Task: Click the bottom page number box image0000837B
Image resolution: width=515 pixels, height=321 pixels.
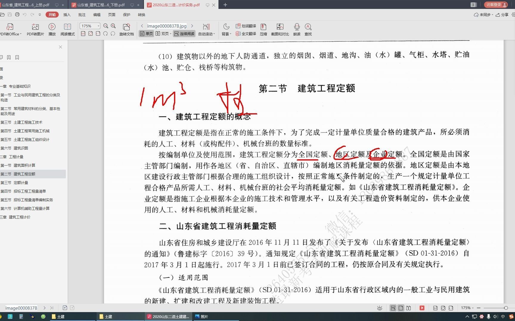Action: point(21,308)
